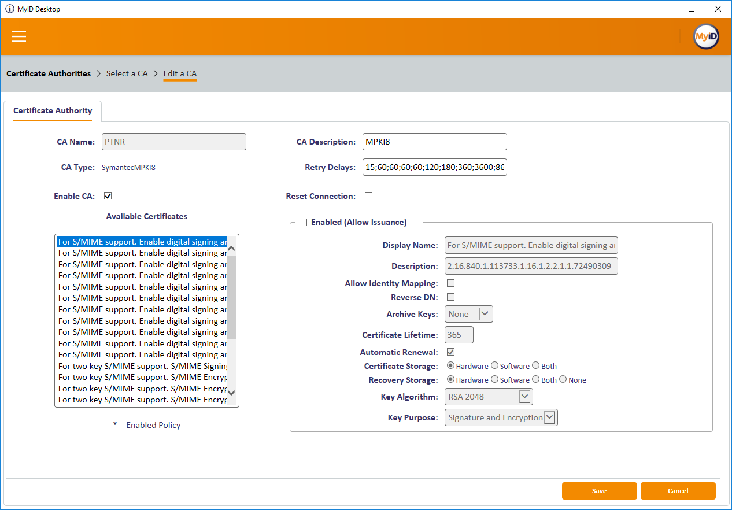Screen dimensions: 732x510
Task: Click the certificates list scroll-up arrow
Action: point(231,249)
